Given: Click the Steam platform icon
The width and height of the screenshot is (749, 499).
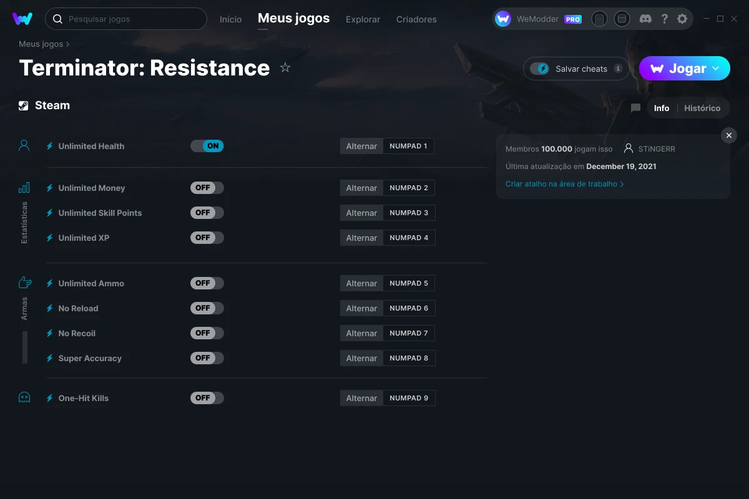Looking at the screenshot, I should coord(23,105).
